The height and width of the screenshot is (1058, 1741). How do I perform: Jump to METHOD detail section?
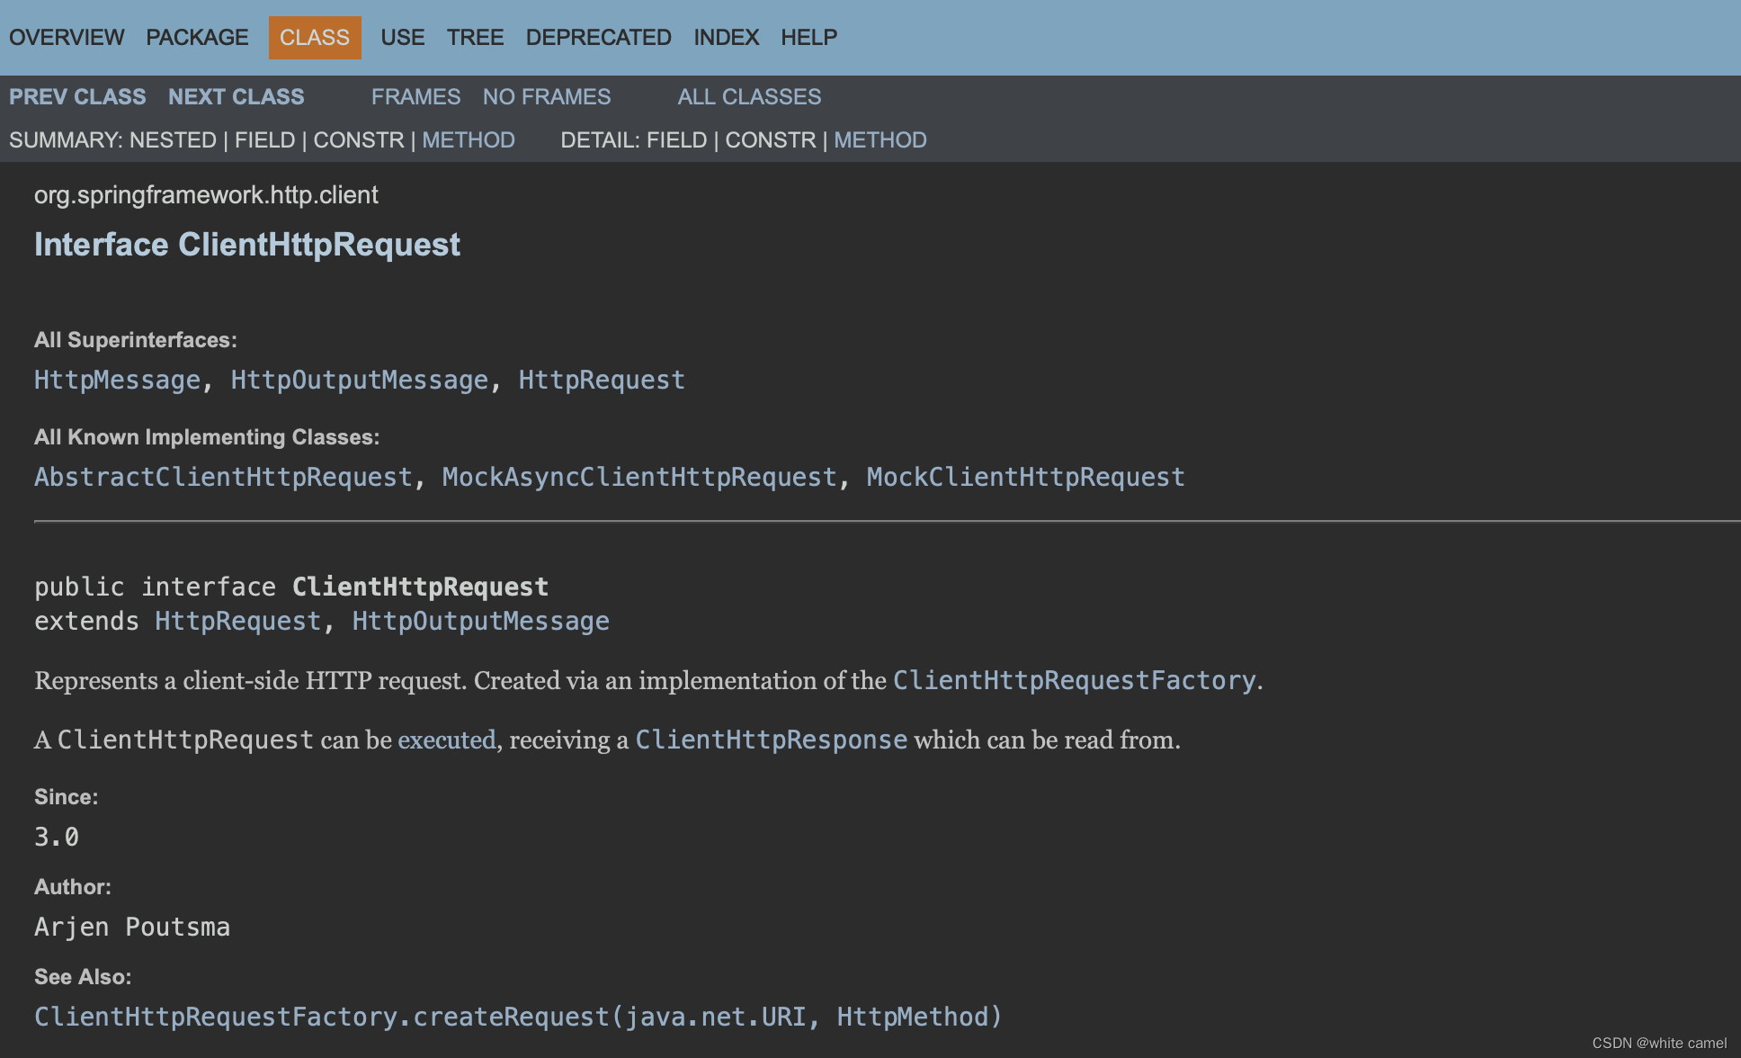point(879,140)
